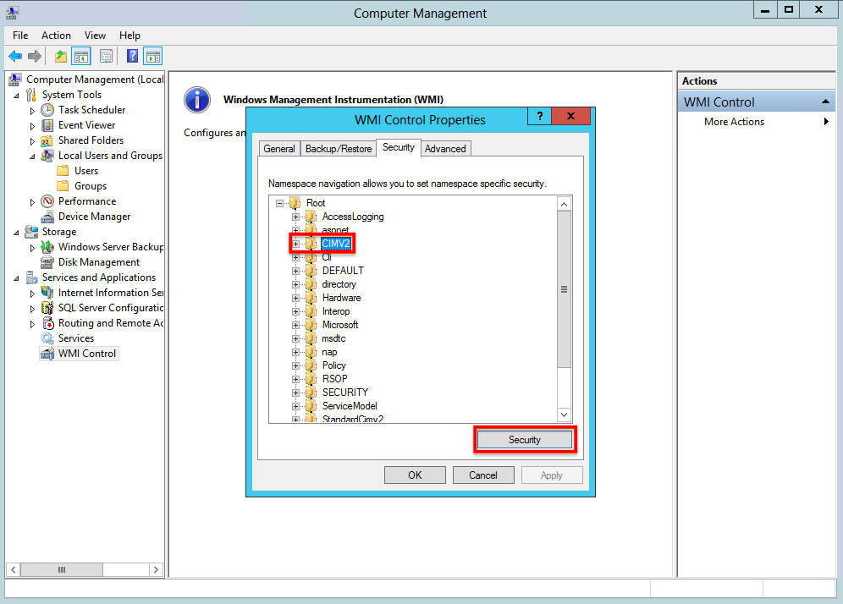Collapse the Local Users and Groups node
Viewport: 843px width, 604px height.
coord(32,156)
